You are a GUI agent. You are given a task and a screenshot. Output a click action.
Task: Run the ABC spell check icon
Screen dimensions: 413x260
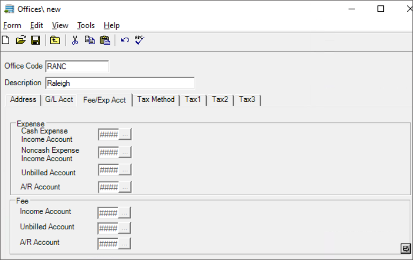click(140, 40)
